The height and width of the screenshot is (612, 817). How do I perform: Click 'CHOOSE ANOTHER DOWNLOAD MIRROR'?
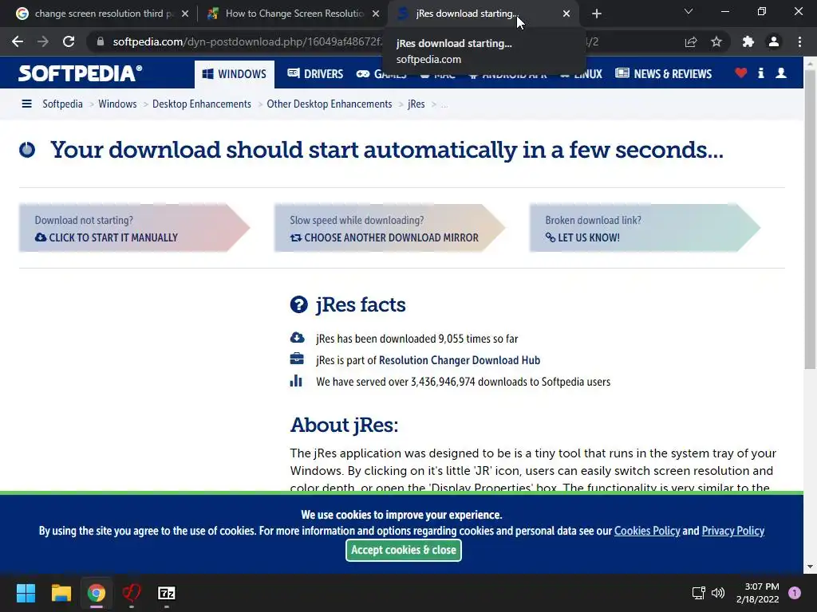[385, 237]
